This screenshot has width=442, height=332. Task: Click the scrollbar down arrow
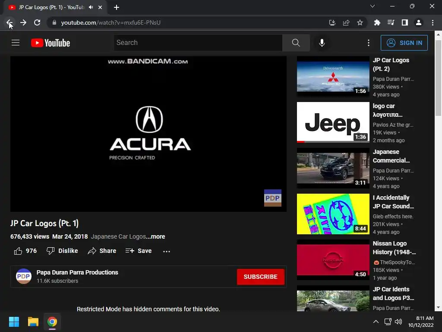438,307
